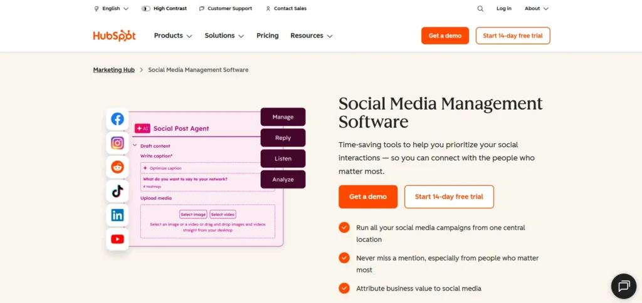This screenshot has width=642, height=303.
Task: Expand the Solutions menu
Action: [224, 36]
